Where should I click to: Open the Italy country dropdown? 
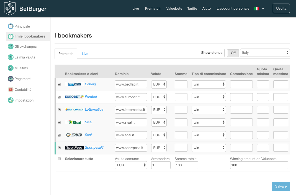point(265,53)
